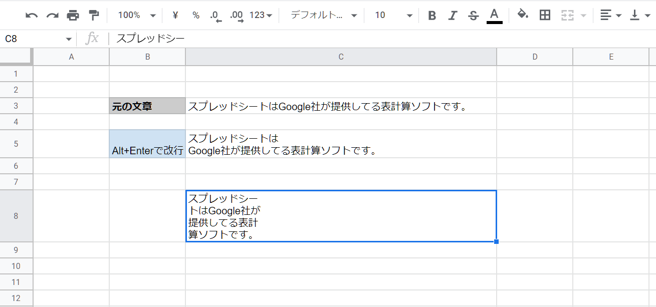Screen dimensions: 656x307
Task: Apply currency format with ¥ icon
Action: click(x=174, y=16)
